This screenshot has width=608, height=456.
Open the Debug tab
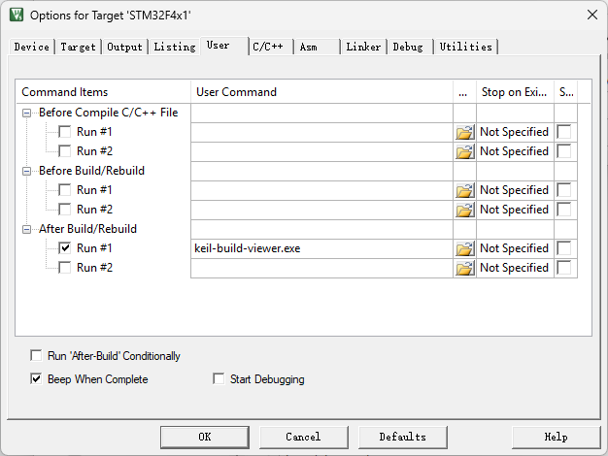[x=410, y=47]
